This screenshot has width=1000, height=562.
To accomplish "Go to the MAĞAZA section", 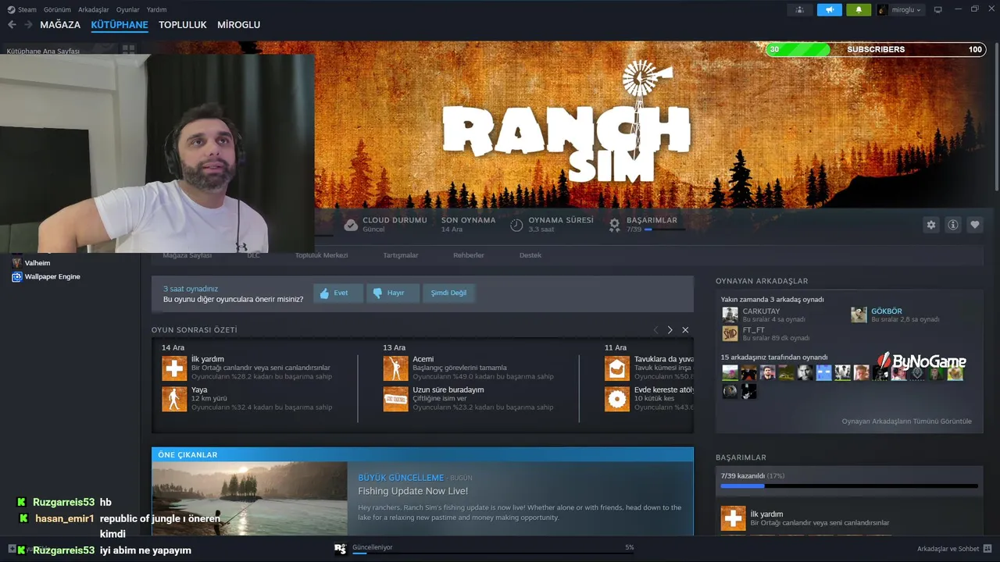I will pyautogui.click(x=60, y=25).
